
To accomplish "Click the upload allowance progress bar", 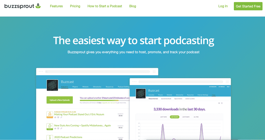I will [x=105, y=101].
